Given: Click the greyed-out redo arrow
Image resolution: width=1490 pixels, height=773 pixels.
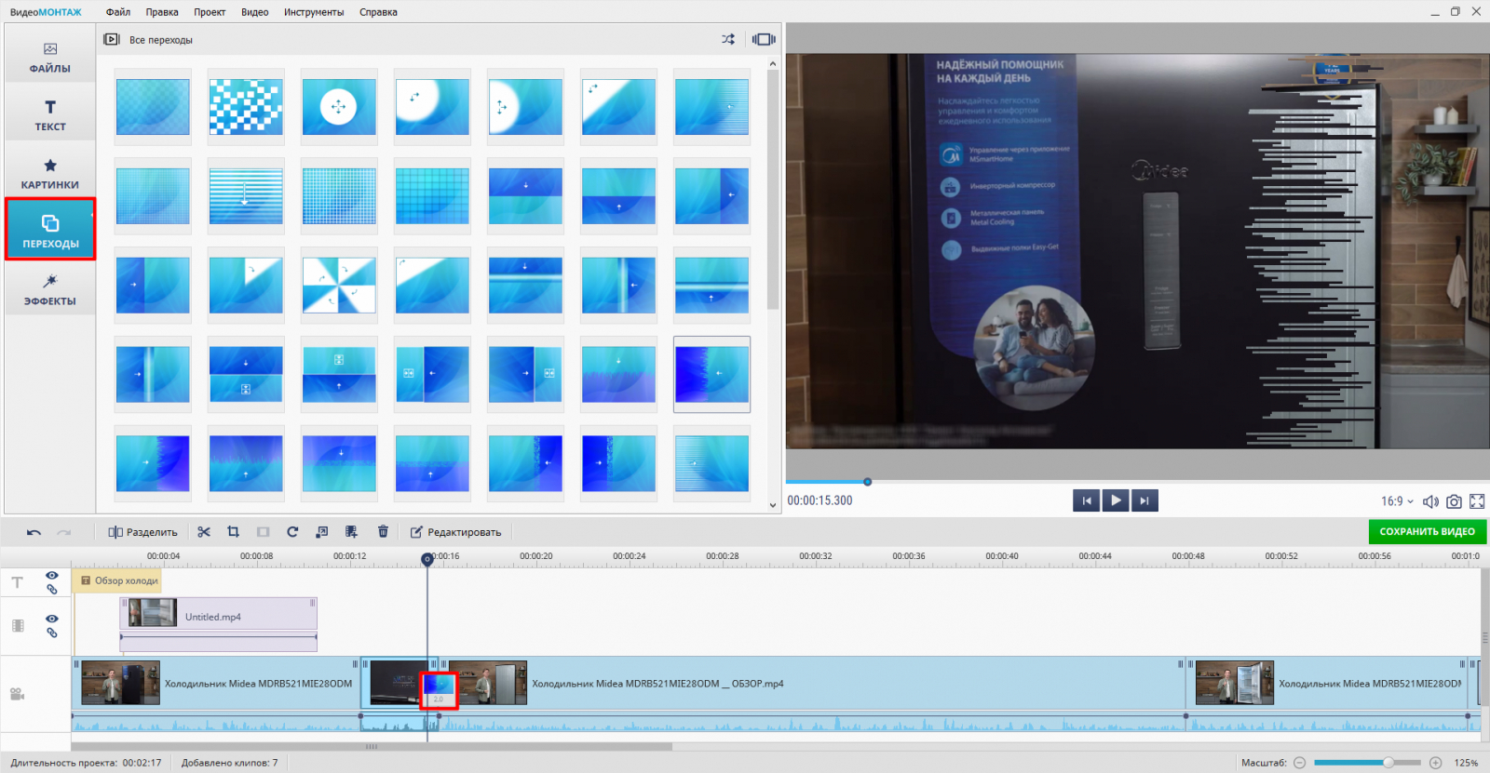Looking at the screenshot, I should pos(63,532).
